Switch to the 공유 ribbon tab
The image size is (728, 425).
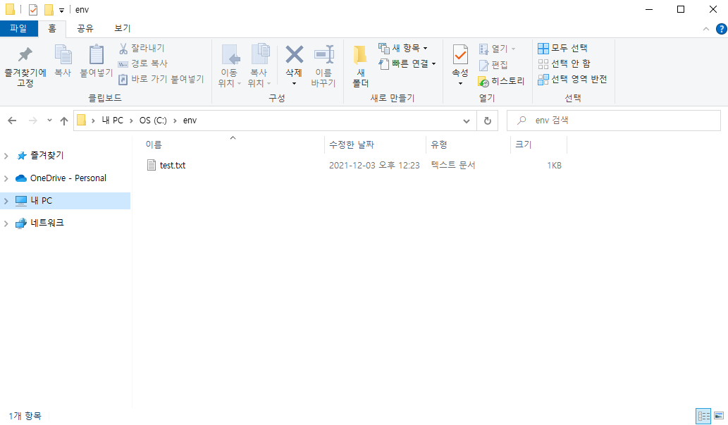click(x=85, y=28)
